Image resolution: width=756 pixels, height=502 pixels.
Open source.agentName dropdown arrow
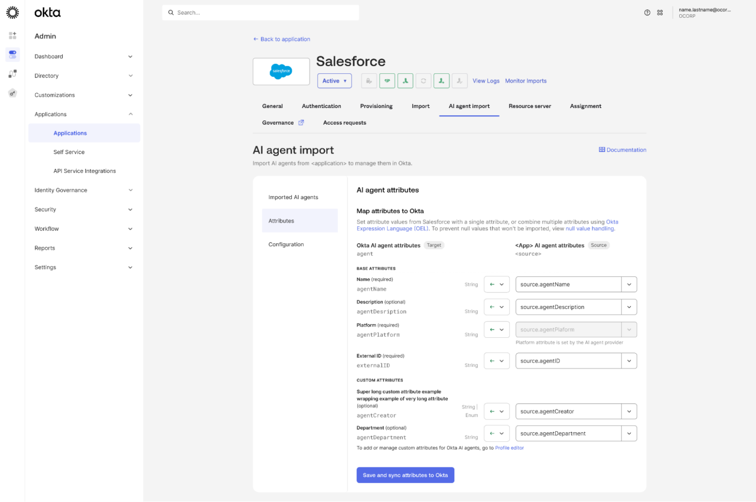tap(629, 284)
